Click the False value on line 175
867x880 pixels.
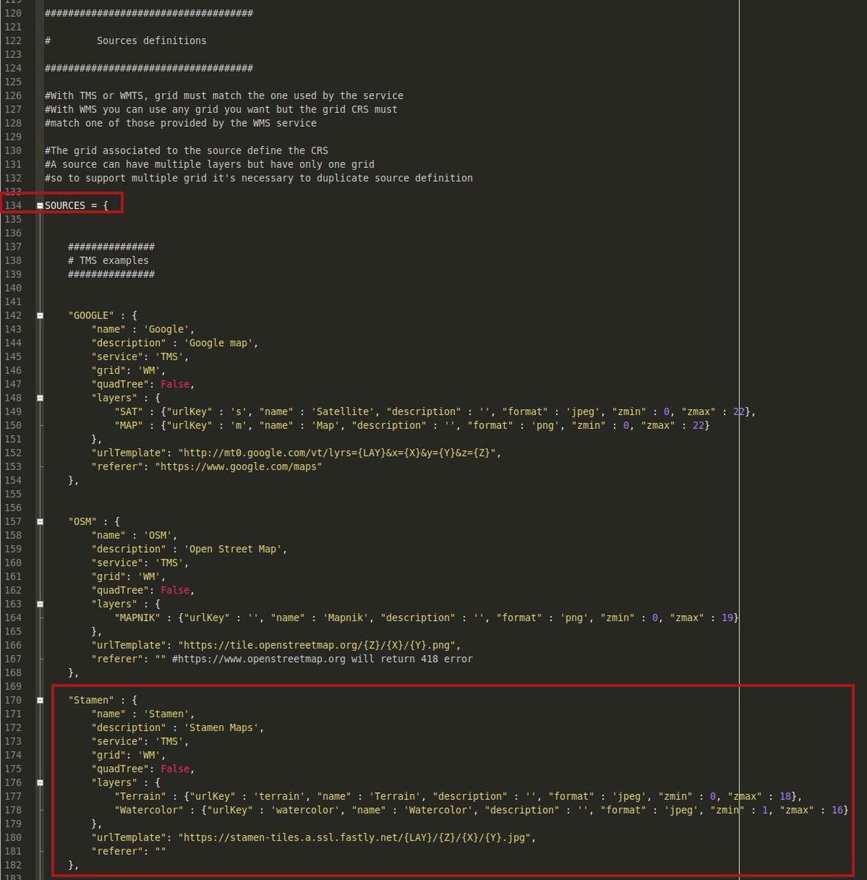point(175,769)
